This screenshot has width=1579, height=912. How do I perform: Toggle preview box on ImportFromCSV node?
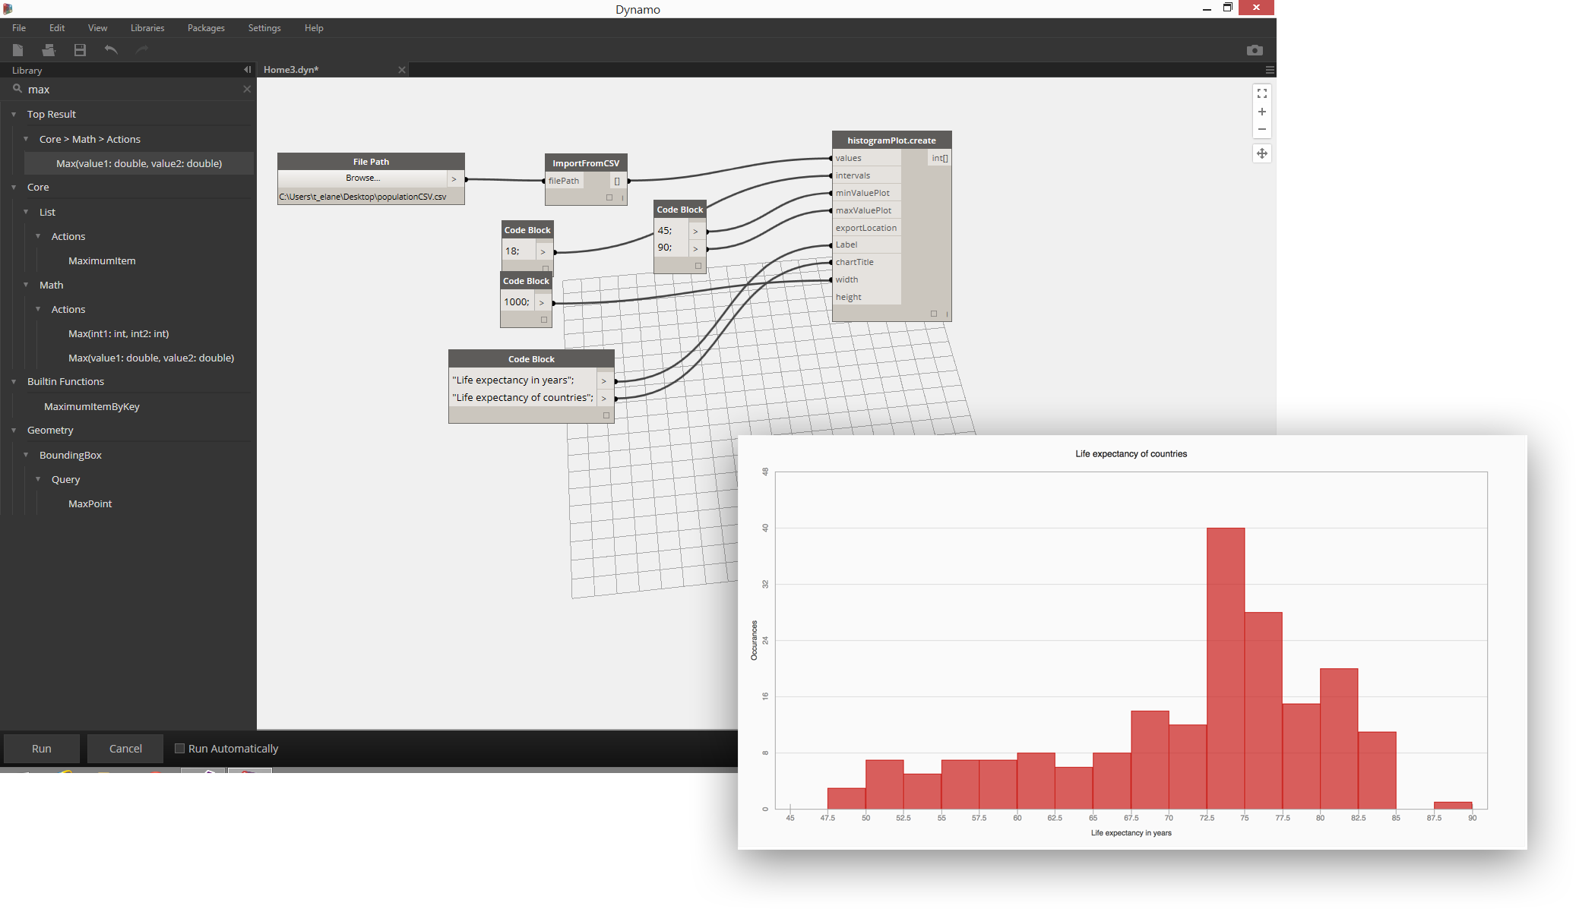click(x=609, y=197)
